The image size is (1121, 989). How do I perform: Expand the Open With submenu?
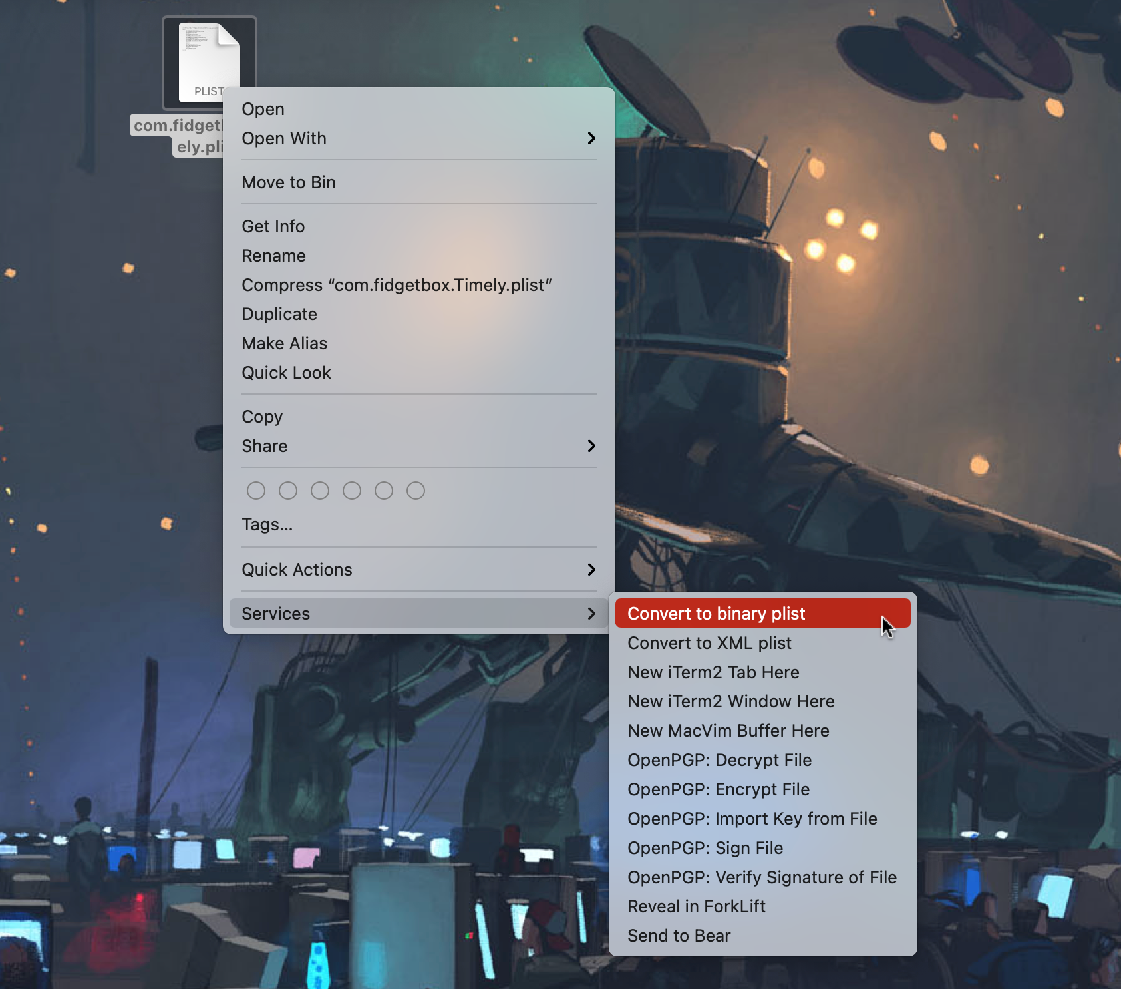click(284, 138)
